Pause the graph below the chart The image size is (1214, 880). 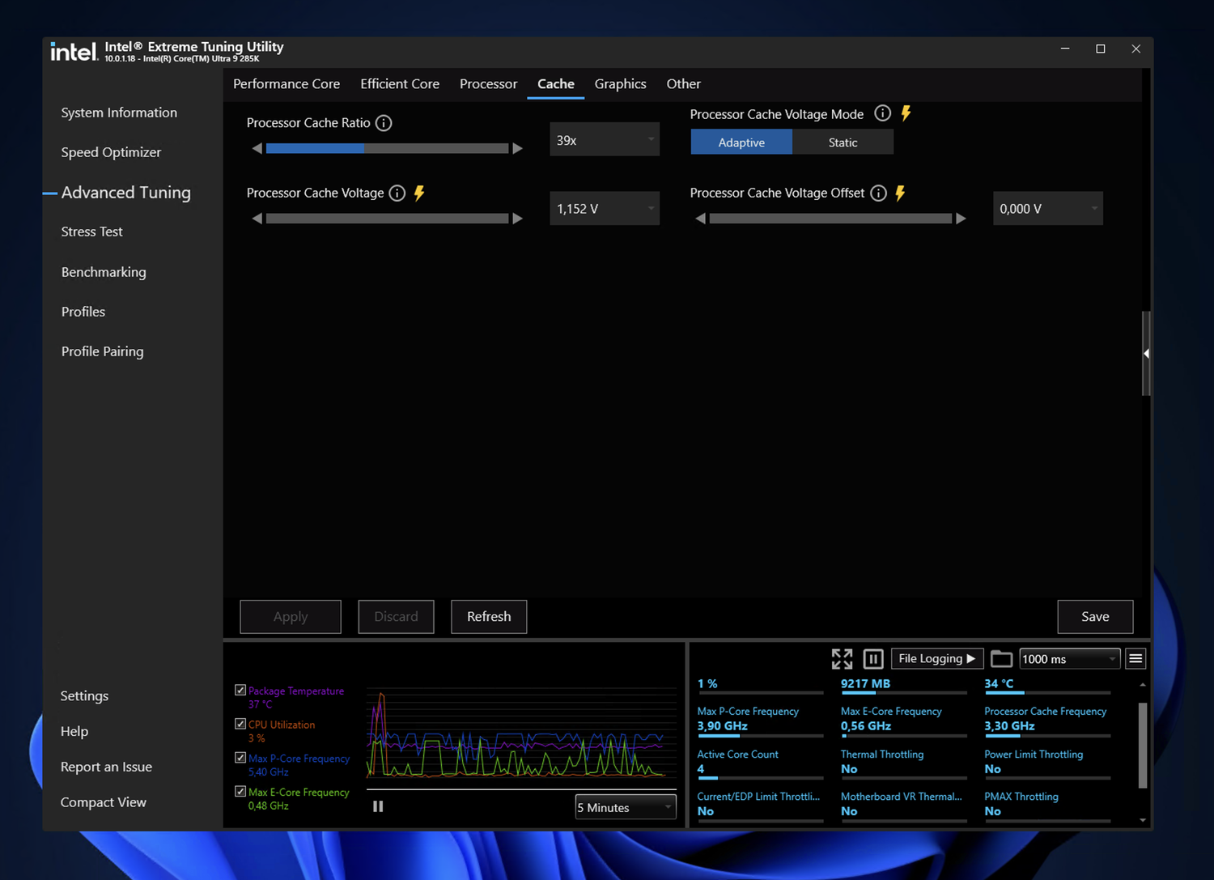click(378, 806)
